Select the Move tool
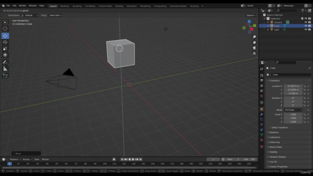 tap(5, 36)
